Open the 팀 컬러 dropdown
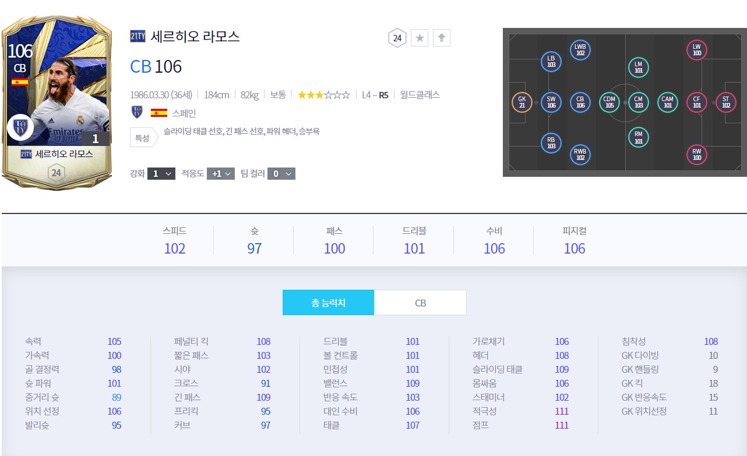 click(281, 173)
